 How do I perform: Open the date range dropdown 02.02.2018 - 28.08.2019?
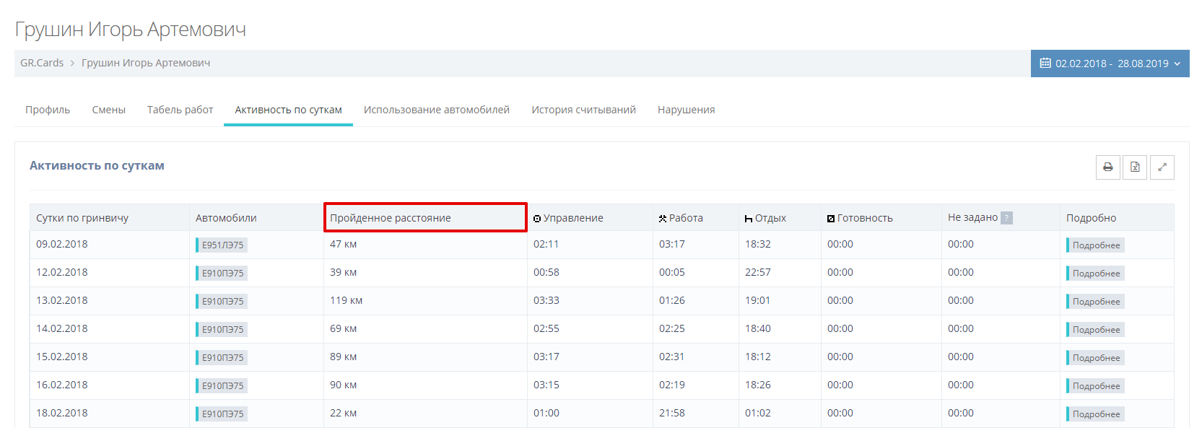tap(1110, 64)
